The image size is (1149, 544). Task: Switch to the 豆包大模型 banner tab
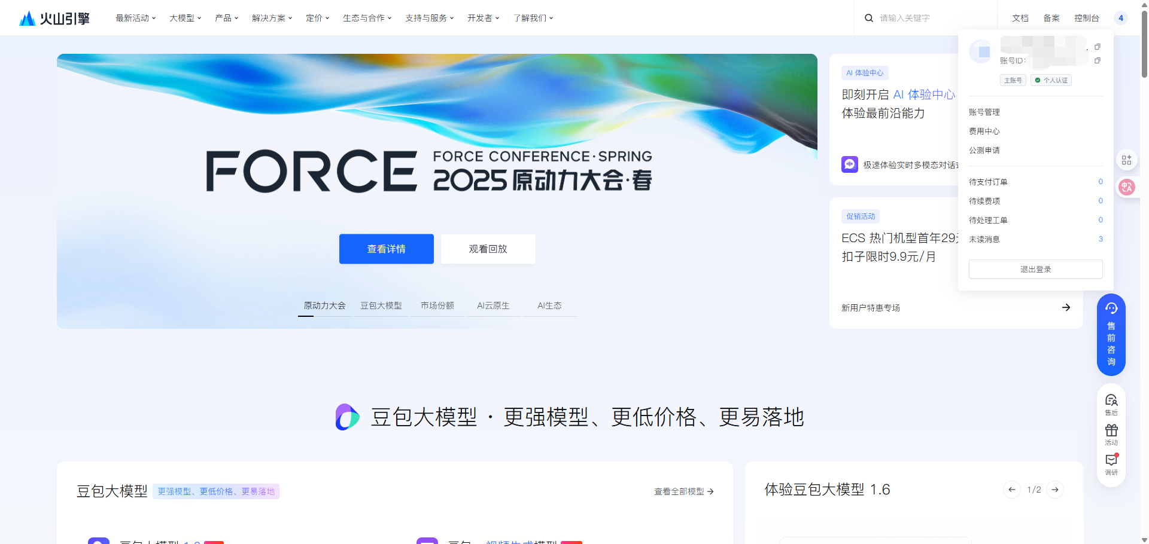tap(381, 305)
